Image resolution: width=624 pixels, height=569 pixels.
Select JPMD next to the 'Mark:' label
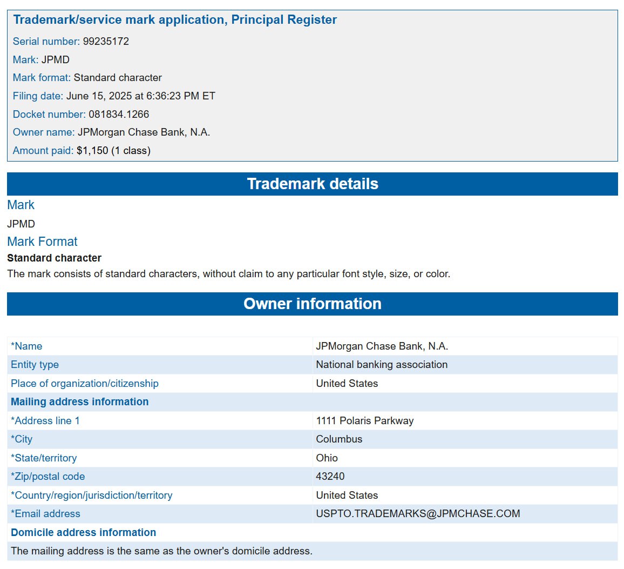pyautogui.click(x=55, y=60)
